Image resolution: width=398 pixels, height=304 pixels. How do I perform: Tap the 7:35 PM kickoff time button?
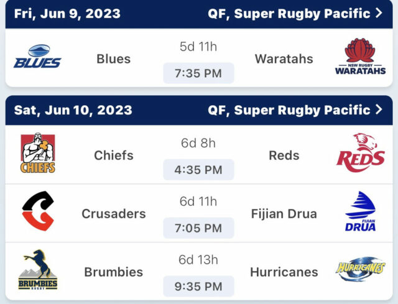(x=198, y=73)
